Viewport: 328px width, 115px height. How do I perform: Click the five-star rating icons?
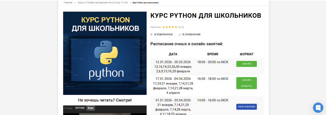tap(170, 27)
